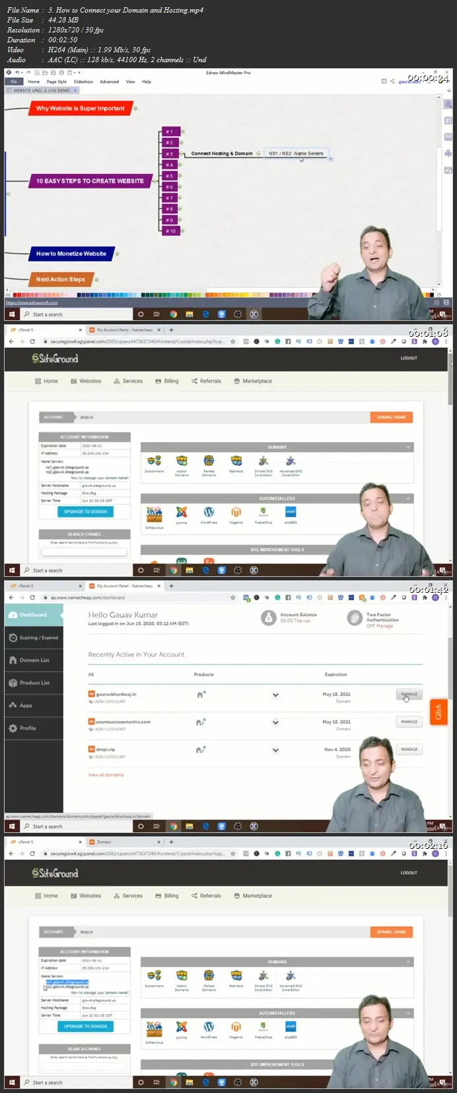The width and height of the screenshot is (457, 1093).
Task: Open Services menu in 00:01:08 SiteGround frame
Action: pyautogui.click(x=128, y=381)
